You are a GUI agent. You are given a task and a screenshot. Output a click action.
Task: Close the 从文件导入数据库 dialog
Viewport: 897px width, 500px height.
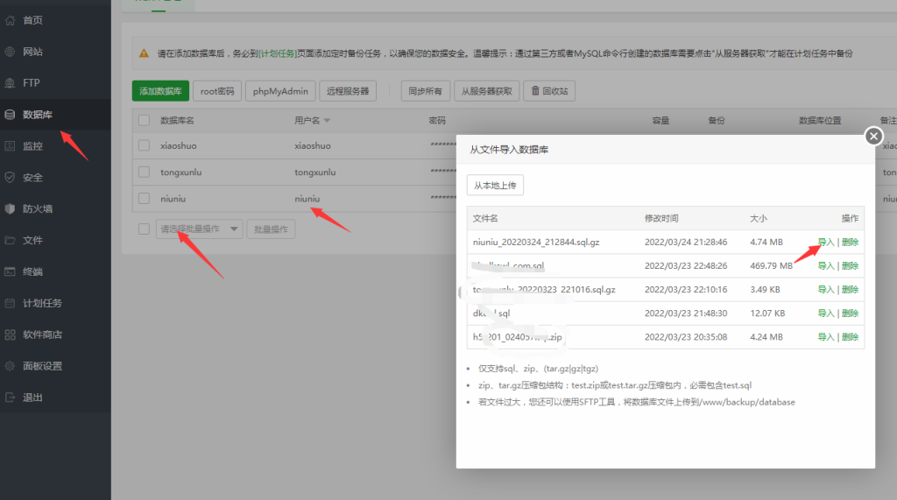tap(873, 136)
